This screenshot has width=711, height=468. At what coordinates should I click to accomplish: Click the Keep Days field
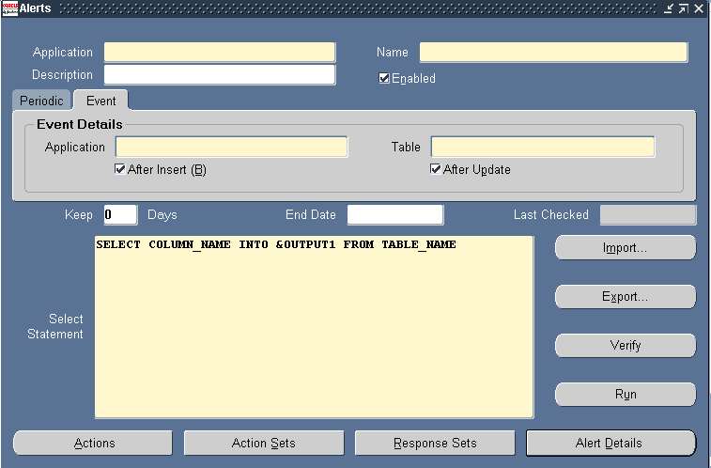(x=120, y=214)
